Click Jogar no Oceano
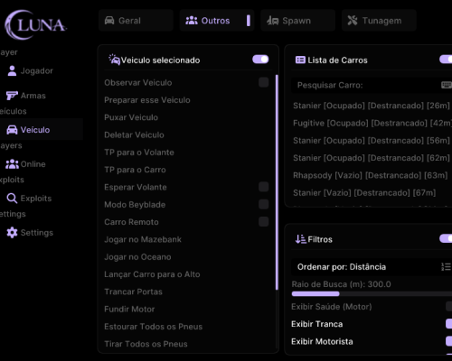Viewport: 452px width, 361px height. 137,257
